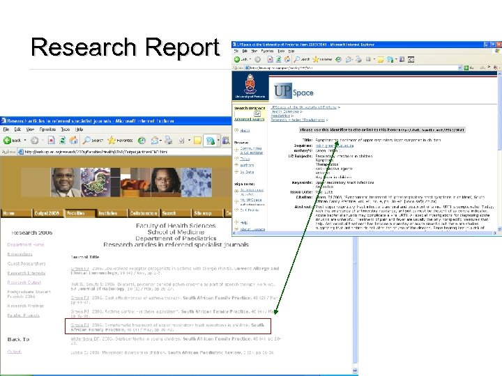Click Forward arrow in Research articles window

[35, 140]
